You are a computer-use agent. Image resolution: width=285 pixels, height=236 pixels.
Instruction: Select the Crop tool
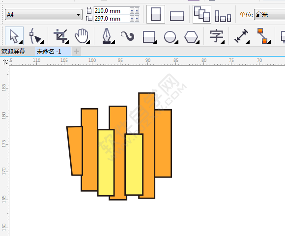tap(61, 36)
